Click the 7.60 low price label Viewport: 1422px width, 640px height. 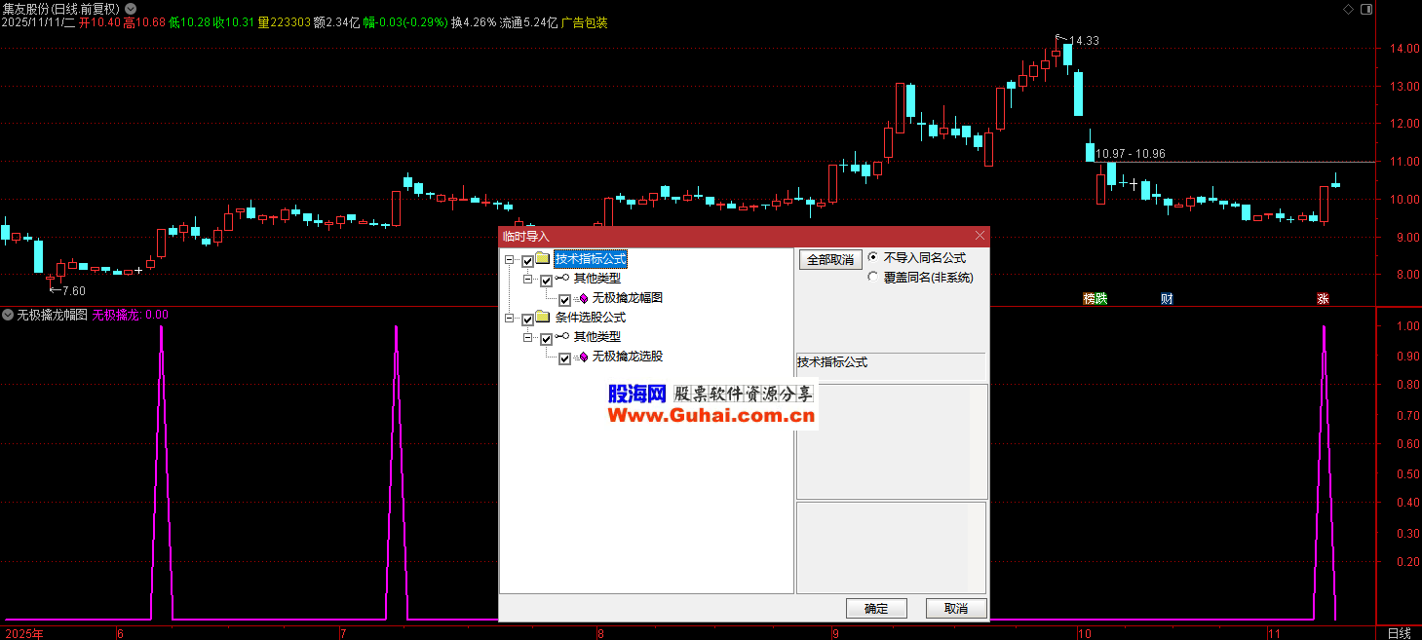point(73,290)
